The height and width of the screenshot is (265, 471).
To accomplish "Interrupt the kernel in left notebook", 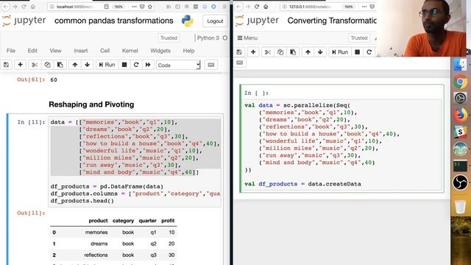I will [124, 65].
